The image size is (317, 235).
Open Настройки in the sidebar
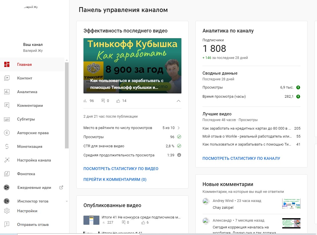(32, 211)
